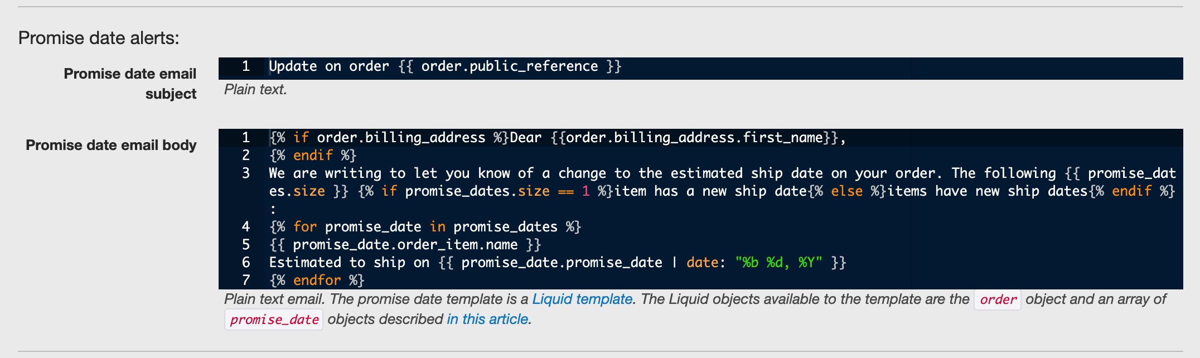Click into the Promise date email subject editor

[x=700, y=67]
